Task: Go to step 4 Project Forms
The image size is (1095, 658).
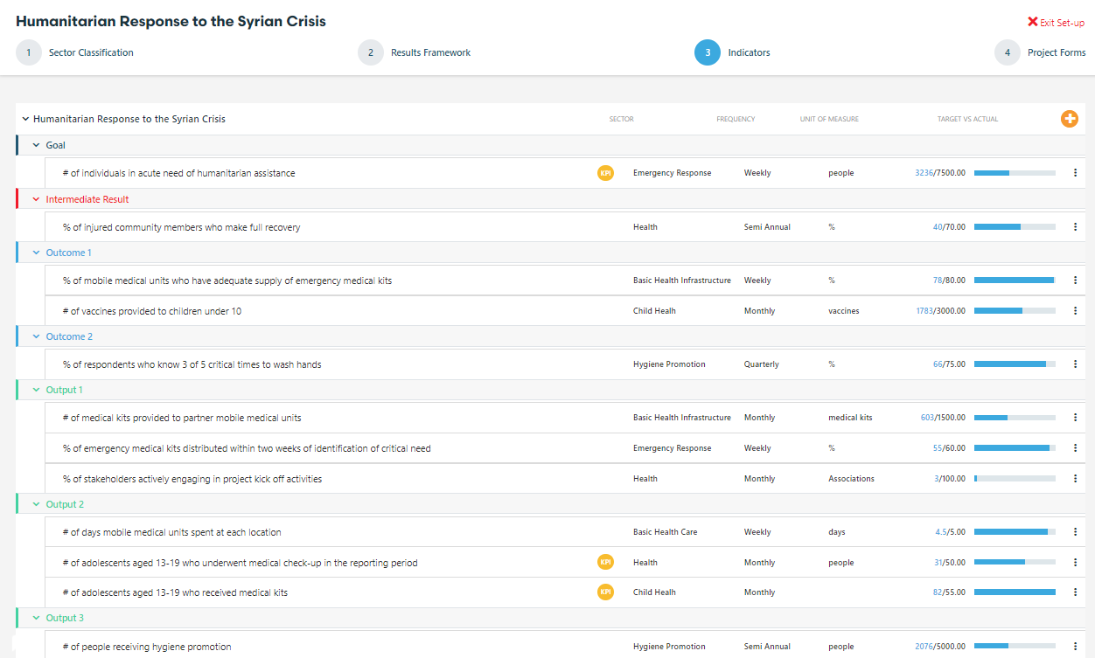Action: (x=1008, y=52)
